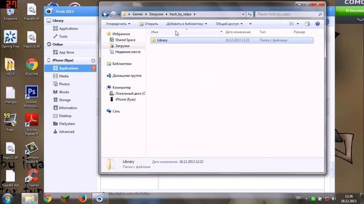The width and height of the screenshot is (364, 204).
Task: Open Chrome from the taskbar
Action: pos(48,198)
